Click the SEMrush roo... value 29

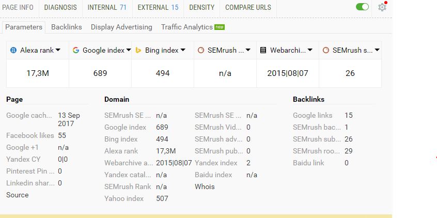tap(348, 151)
